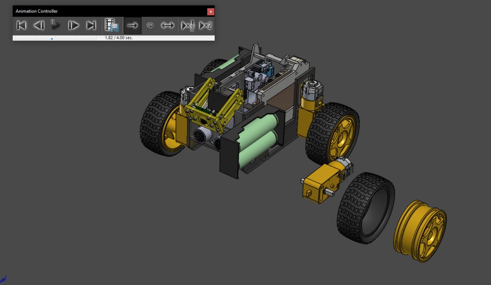The width and height of the screenshot is (491, 285).
Task: Step back one animation frame
Action: pos(39,25)
